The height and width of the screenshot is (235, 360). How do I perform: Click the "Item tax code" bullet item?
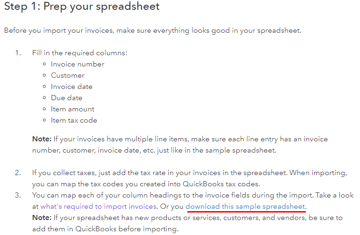tap(74, 120)
